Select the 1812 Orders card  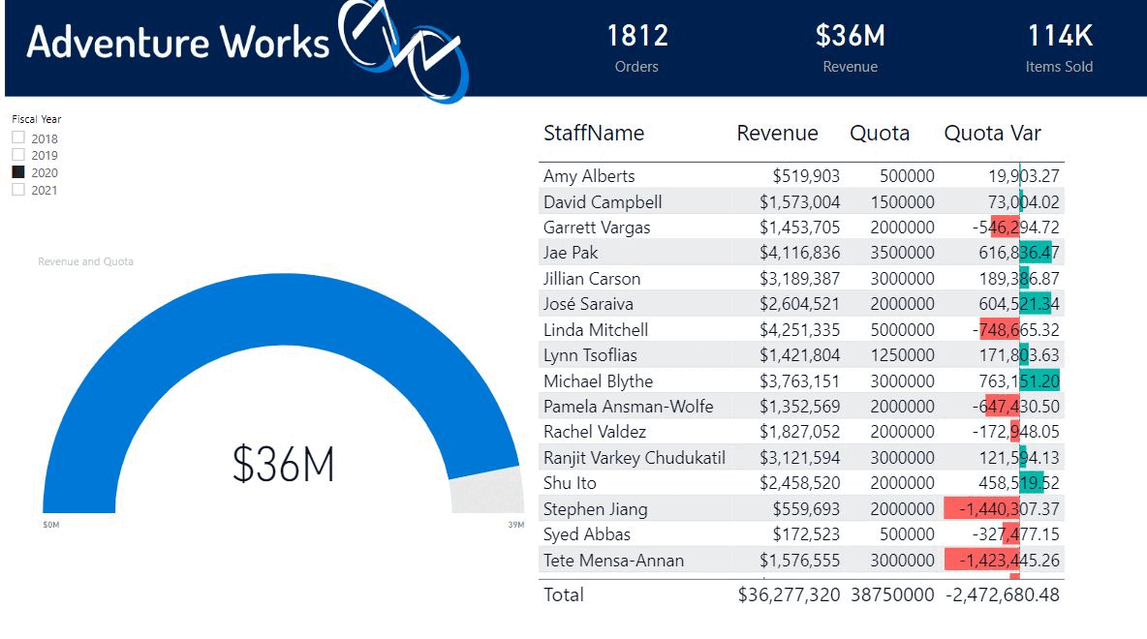pos(637,48)
